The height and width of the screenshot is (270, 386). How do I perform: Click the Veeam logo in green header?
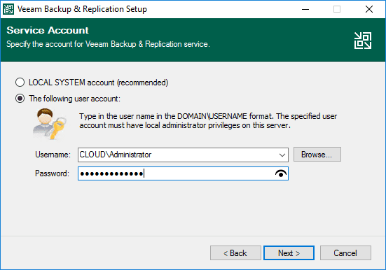point(363,41)
